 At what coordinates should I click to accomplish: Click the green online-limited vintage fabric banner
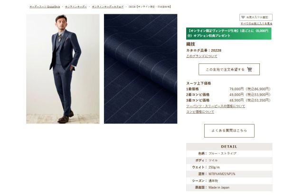(x=229, y=34)
